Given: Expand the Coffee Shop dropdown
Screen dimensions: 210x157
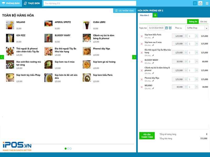Looking at the screenshot, I should point(207,28).
